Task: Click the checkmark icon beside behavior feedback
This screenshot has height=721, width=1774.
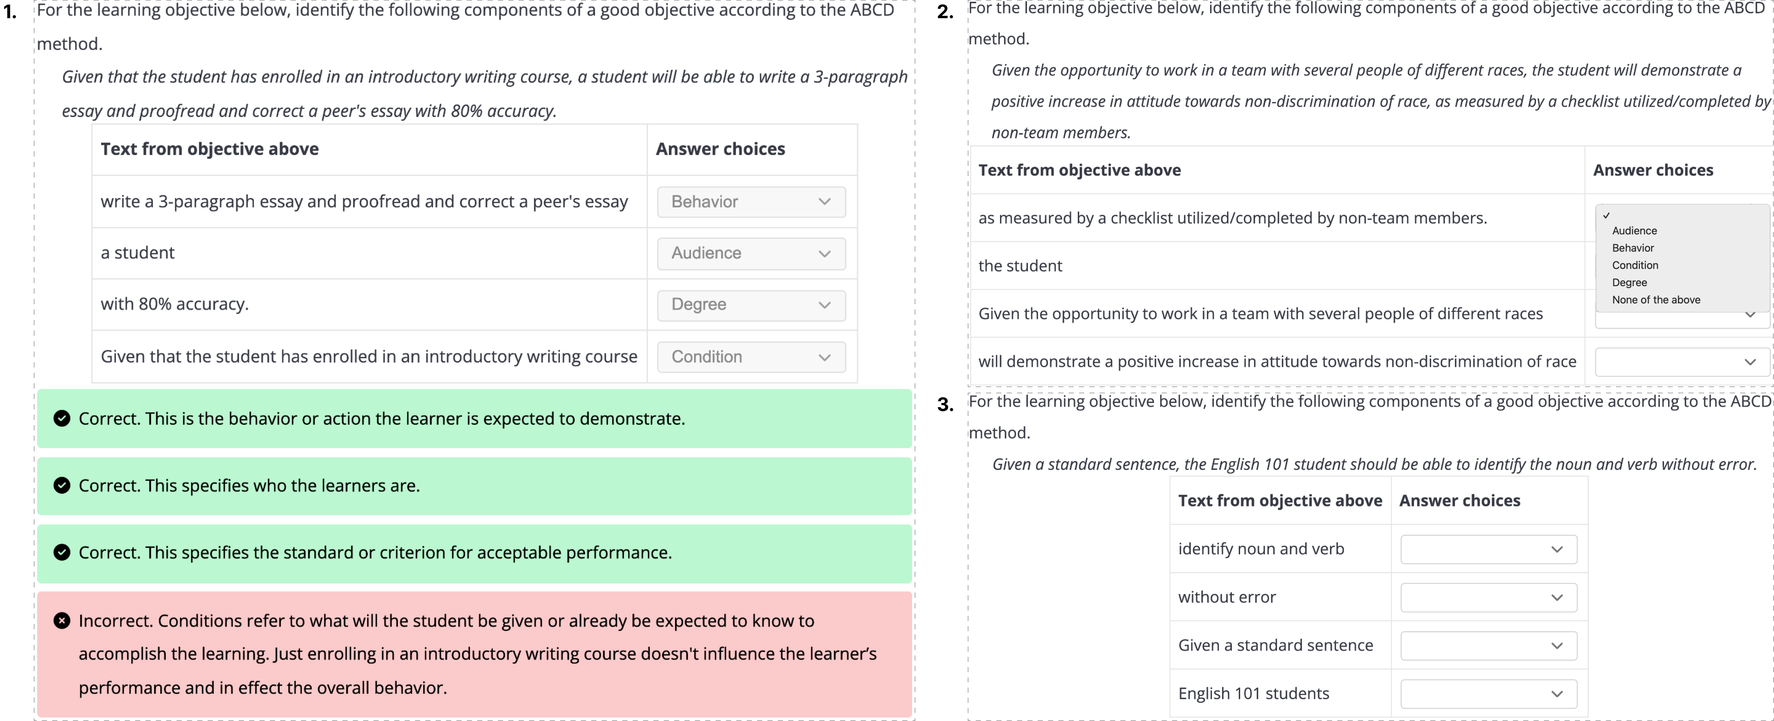Action: [x=62, y=419]
